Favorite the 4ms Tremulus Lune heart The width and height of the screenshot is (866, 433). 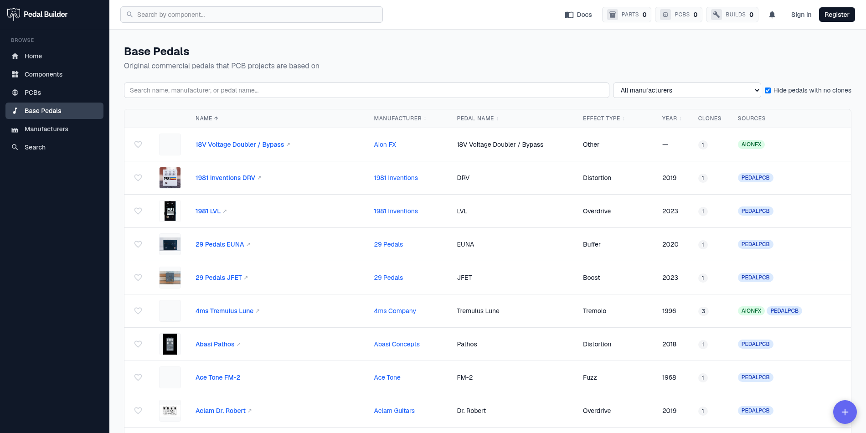pos(138,311)
